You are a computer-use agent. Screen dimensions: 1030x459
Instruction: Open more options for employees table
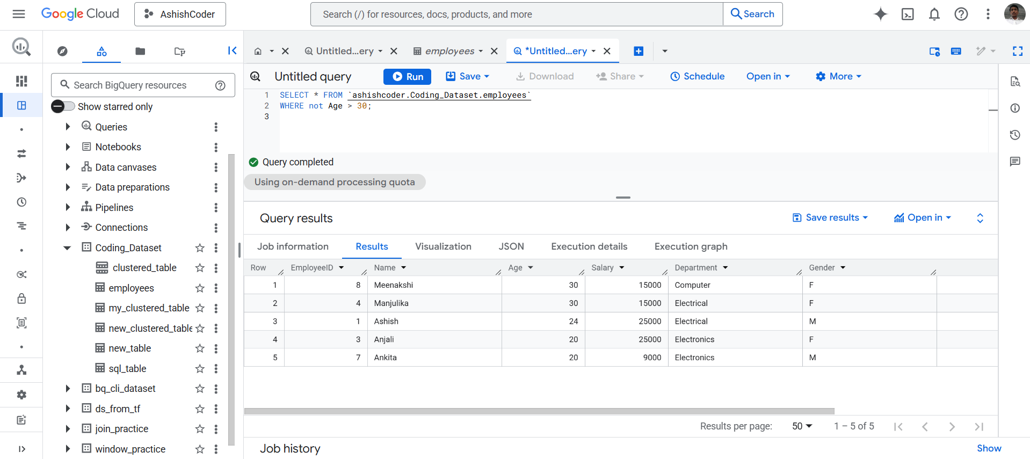216,288
